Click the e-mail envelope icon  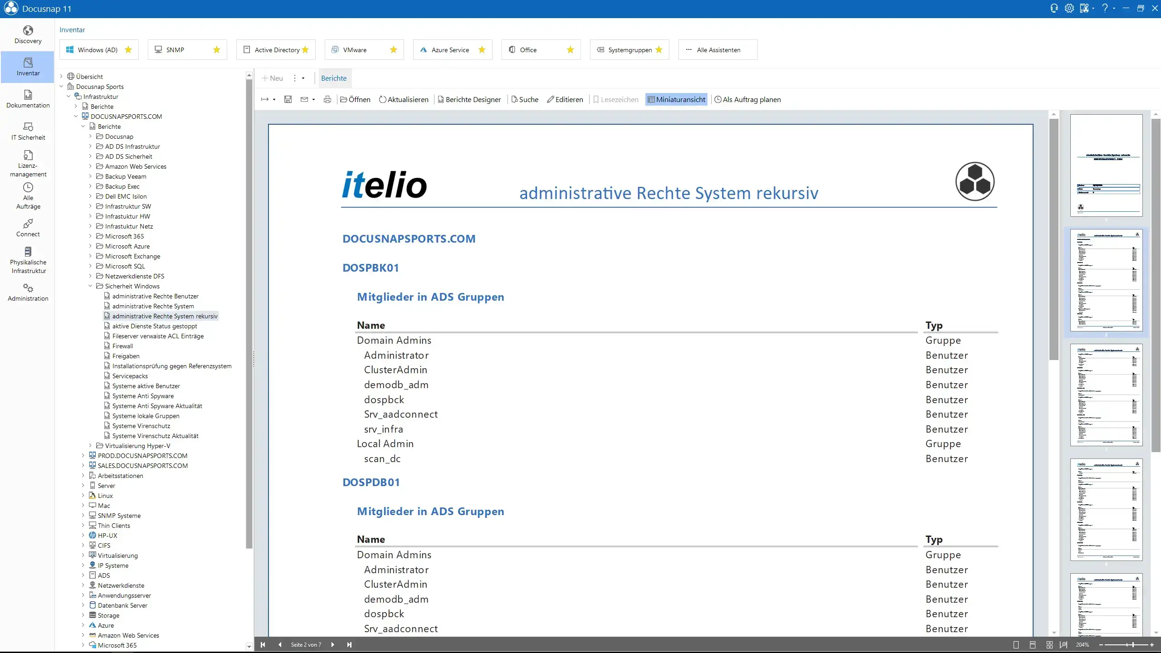click(304, 99)
